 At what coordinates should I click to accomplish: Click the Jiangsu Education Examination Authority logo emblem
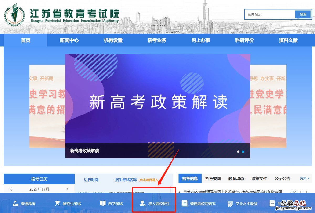(x=14, y=14)
